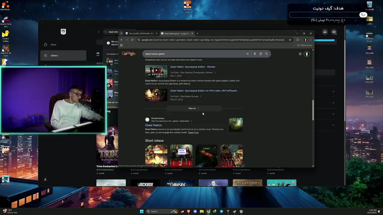Open the Housemarque result jungle thumbnail
Screen dimensions: 383x215
point(236,125)
